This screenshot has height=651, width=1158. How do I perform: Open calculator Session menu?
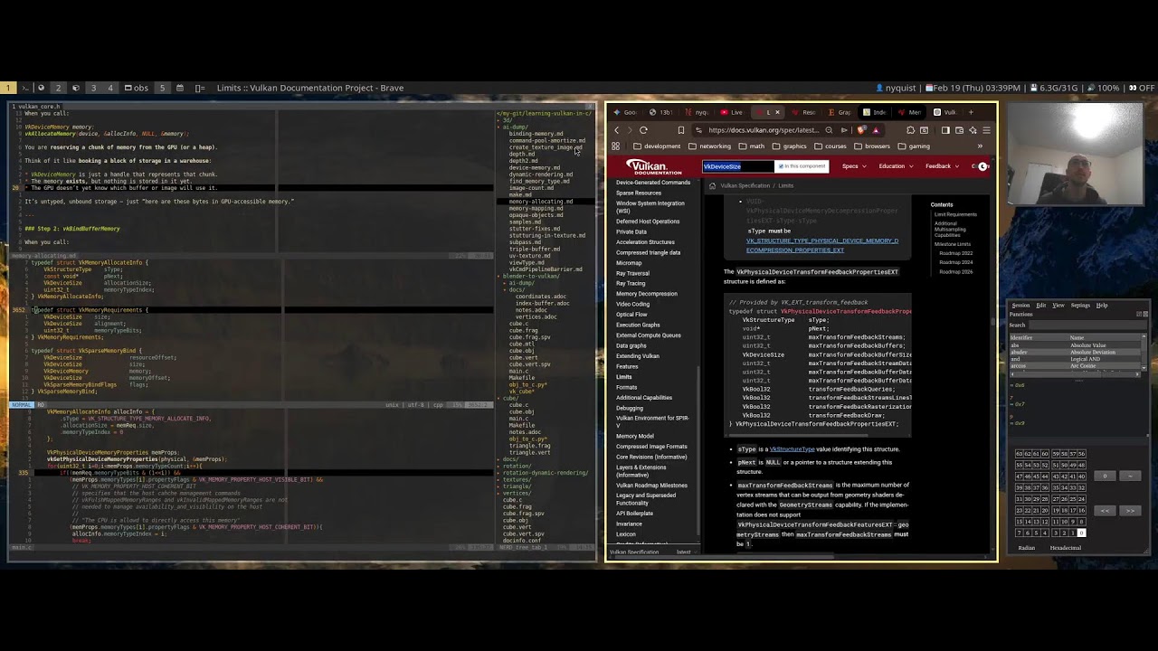click(x=1021, y=305)
